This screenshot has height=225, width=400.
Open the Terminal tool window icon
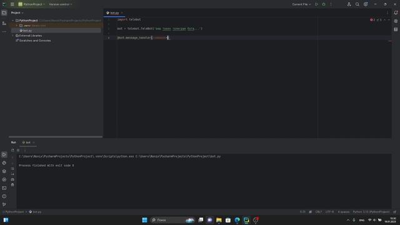pos(4,188)
